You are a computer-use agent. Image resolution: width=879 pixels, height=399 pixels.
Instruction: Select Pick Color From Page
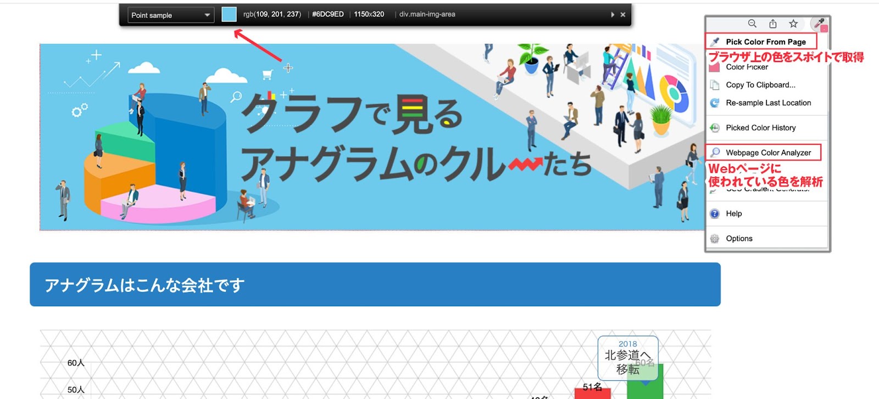tap(765, 42)
